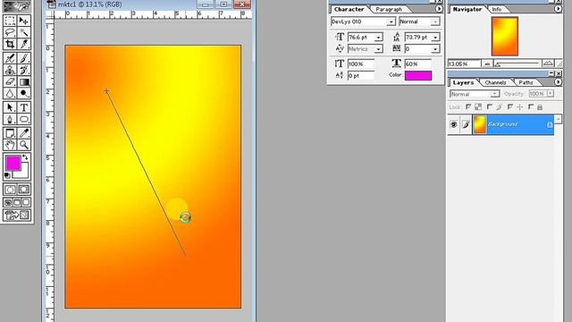Switch to Standard edit mode
Viewport: 572px width, 322px height.
[10, 189]
